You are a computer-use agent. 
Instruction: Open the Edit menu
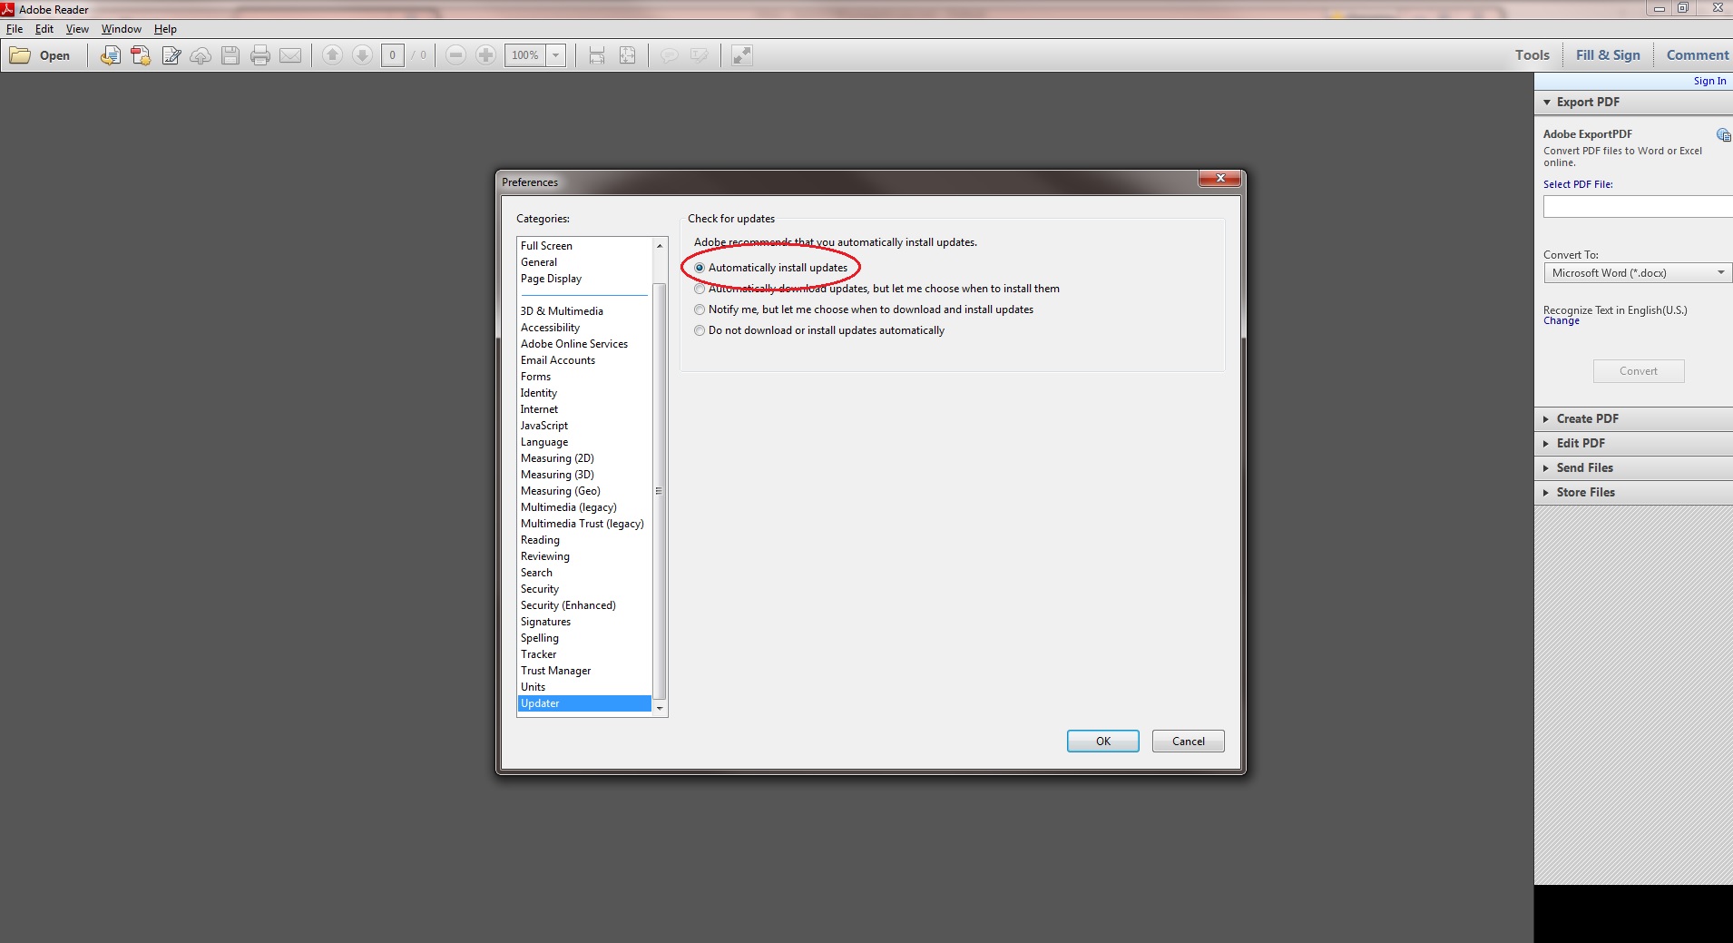click(x=44, y=28)
